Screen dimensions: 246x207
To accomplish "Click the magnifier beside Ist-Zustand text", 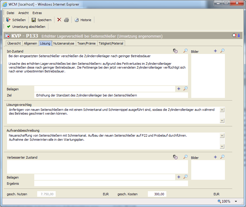I will pos(185,51).
